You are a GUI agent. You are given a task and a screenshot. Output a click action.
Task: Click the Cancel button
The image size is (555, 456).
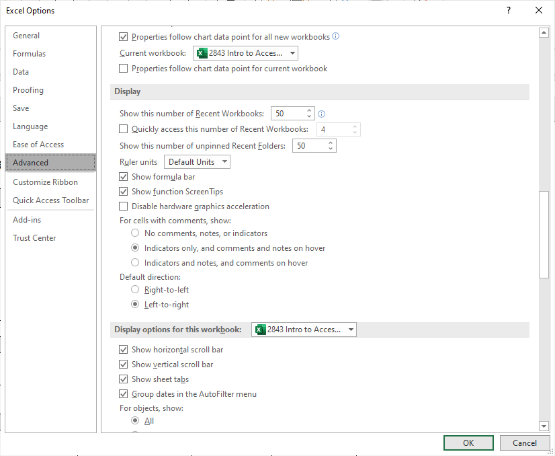coord(524,443)
